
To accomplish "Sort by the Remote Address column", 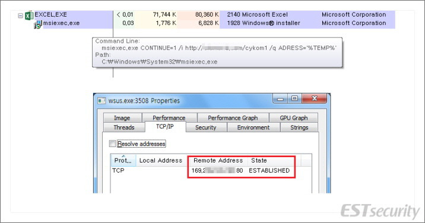I will 218,160.
